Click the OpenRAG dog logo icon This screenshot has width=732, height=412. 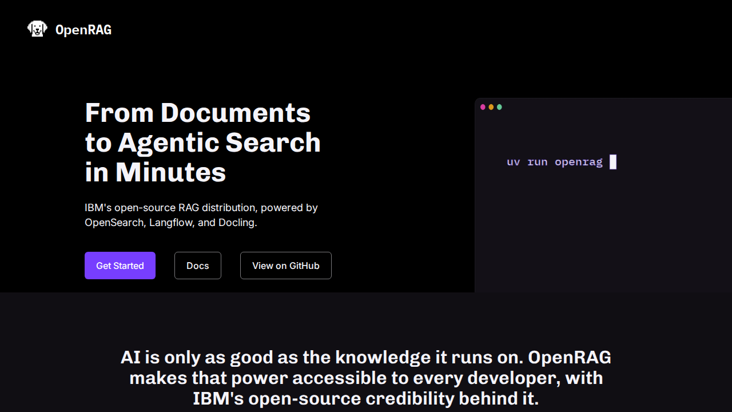click(x=37, y=29)
